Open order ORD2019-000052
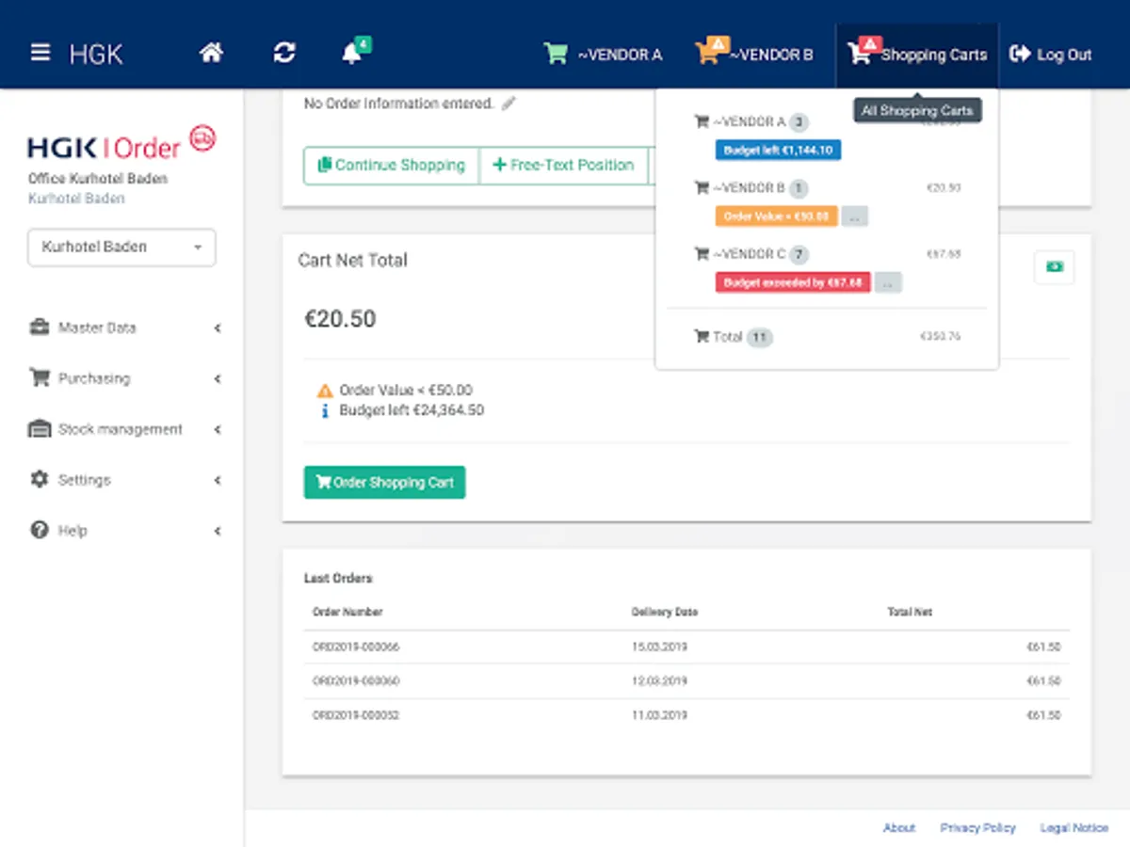 point(356,715)
